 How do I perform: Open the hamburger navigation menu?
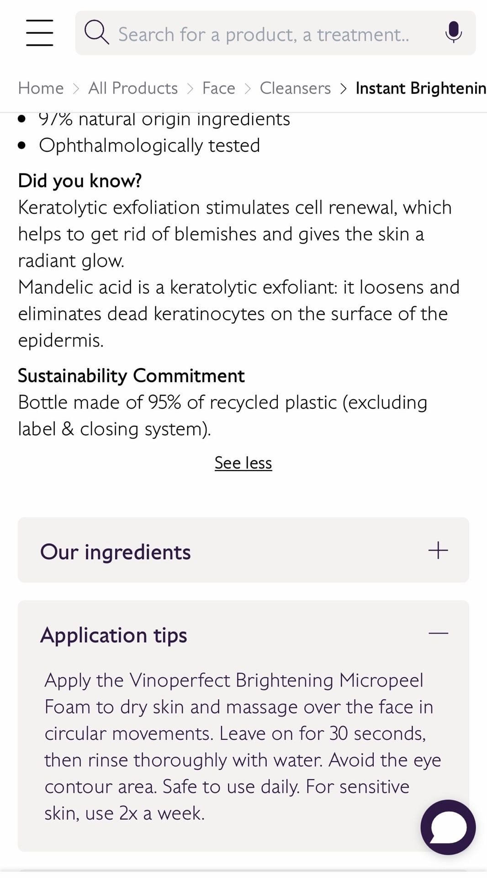[x=39, y=33]
